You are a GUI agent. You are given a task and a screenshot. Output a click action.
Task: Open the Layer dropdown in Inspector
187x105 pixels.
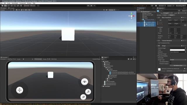point(182,13)
